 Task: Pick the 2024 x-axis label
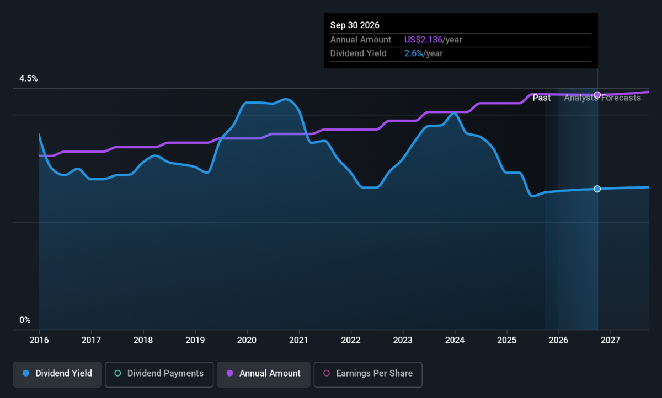pyautogui.click(x=455, y=340)
